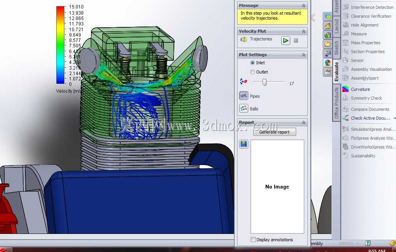This screenshot has width=396, height=252.
Task: Expand Check Active Document dropdown arrow
Action: (394, 118)
